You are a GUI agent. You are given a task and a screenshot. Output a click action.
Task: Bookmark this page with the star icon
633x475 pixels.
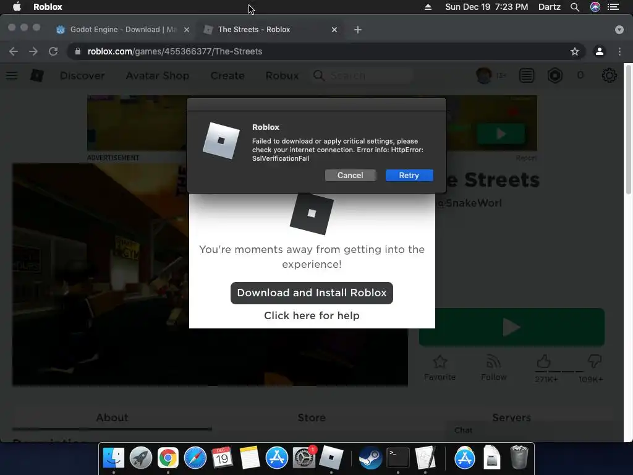coord(574,51)
